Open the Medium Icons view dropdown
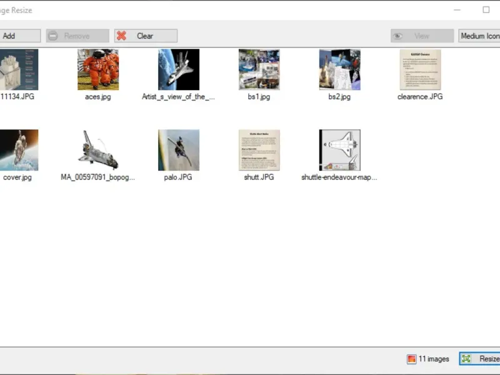 click(x=479, y=36)
